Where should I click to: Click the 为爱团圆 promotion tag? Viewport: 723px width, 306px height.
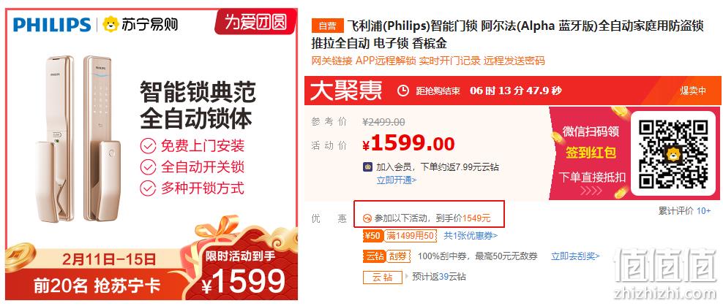255,22
